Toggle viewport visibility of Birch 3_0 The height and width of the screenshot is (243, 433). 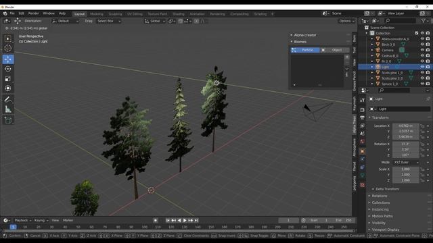coord(422,44)
